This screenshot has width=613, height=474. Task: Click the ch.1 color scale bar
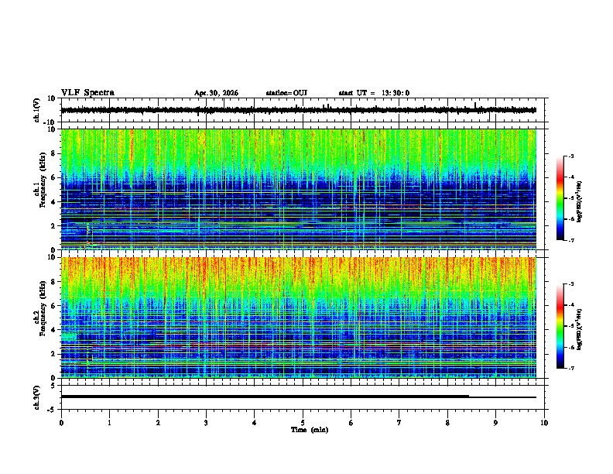(x=560, y=198)
